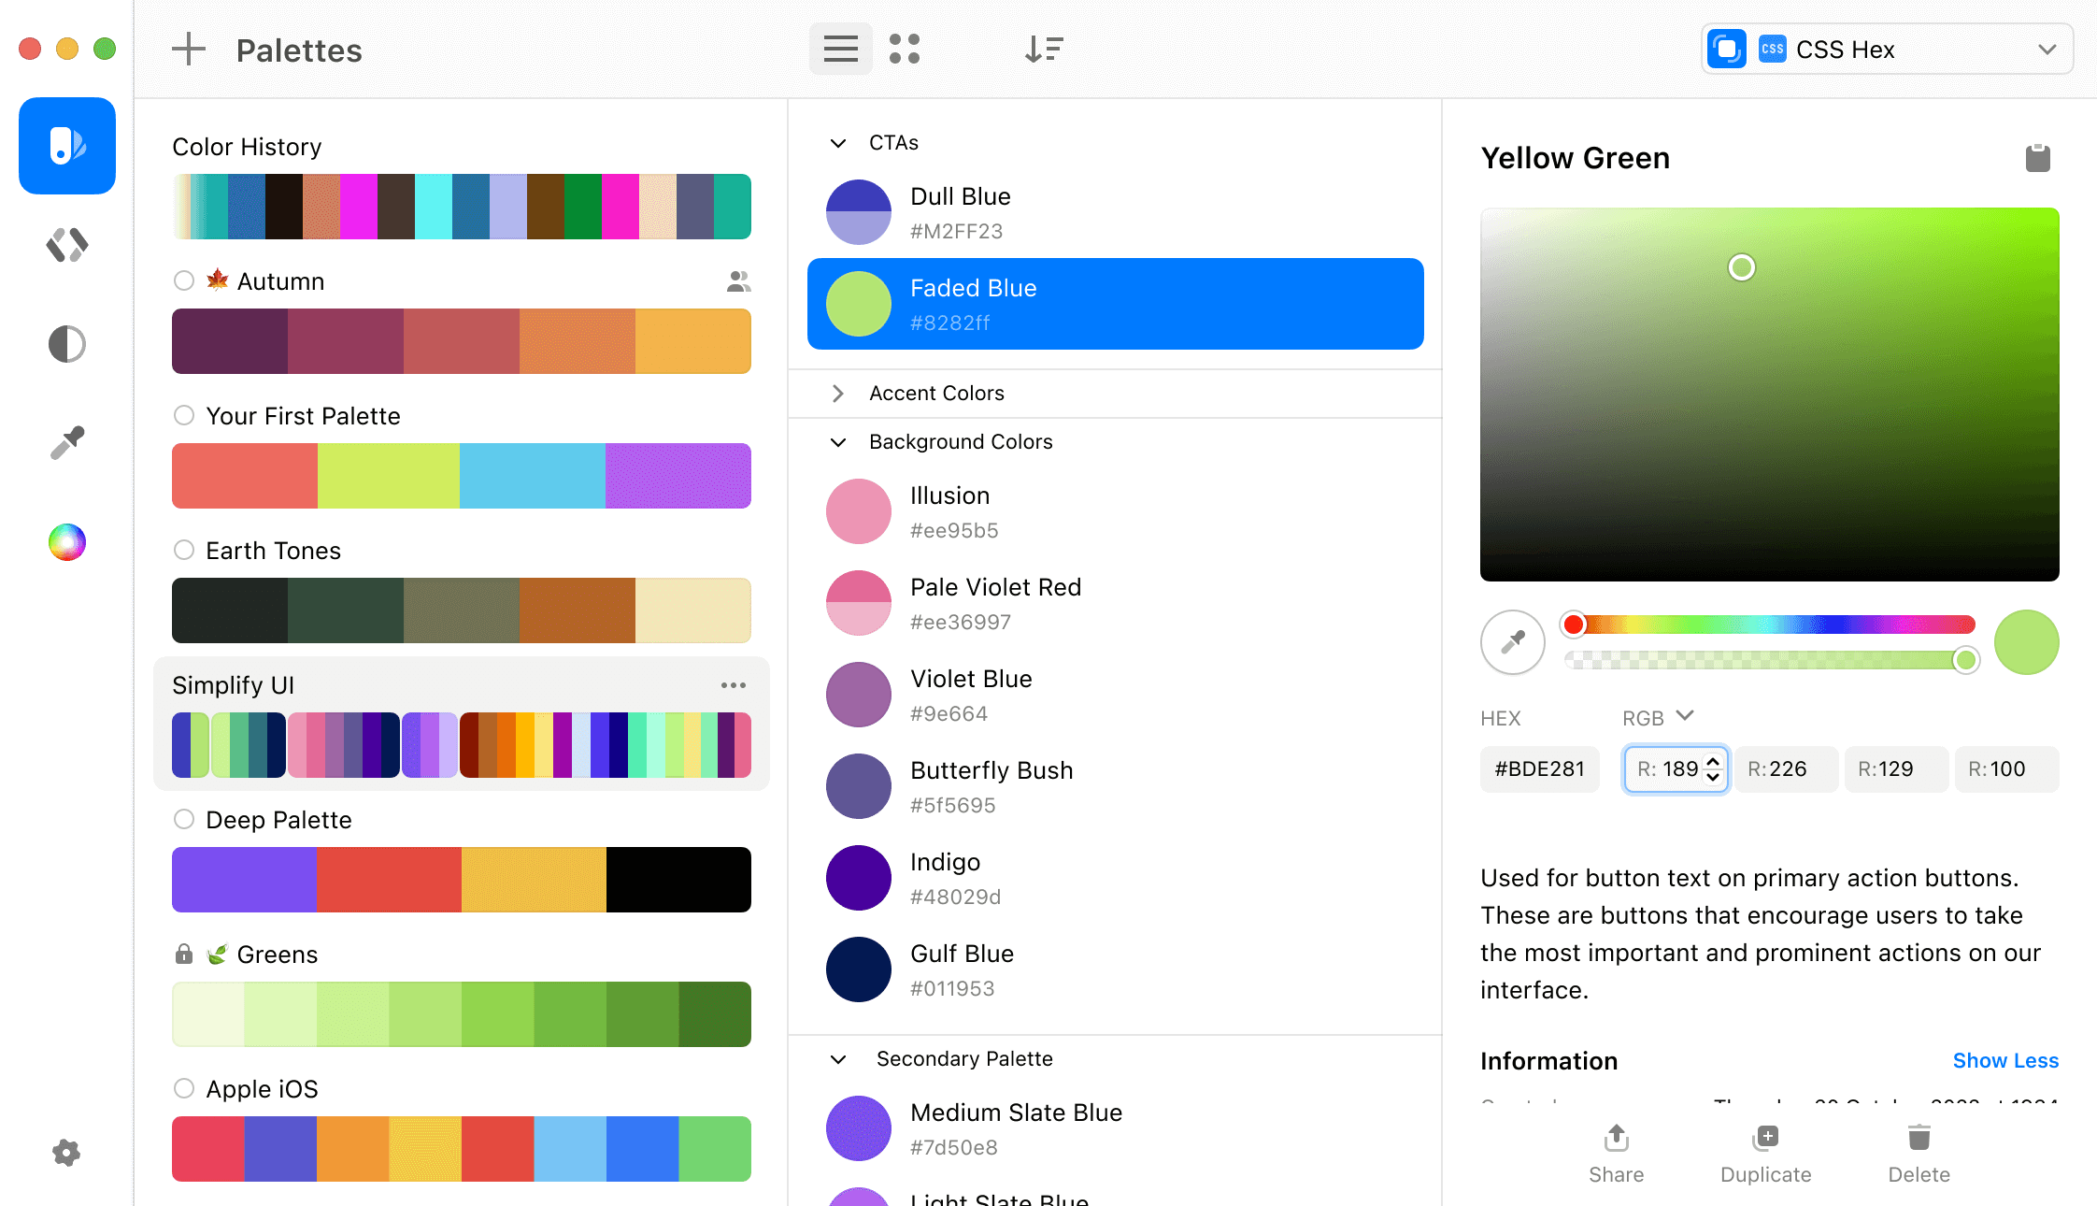Select the Earth Tones radio button
The image size is (2097, 1206).
[184, 550]
